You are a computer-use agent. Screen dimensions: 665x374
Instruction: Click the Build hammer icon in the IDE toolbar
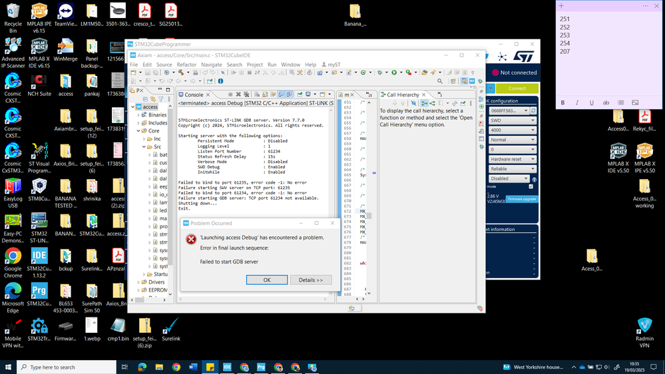point(180,73)
